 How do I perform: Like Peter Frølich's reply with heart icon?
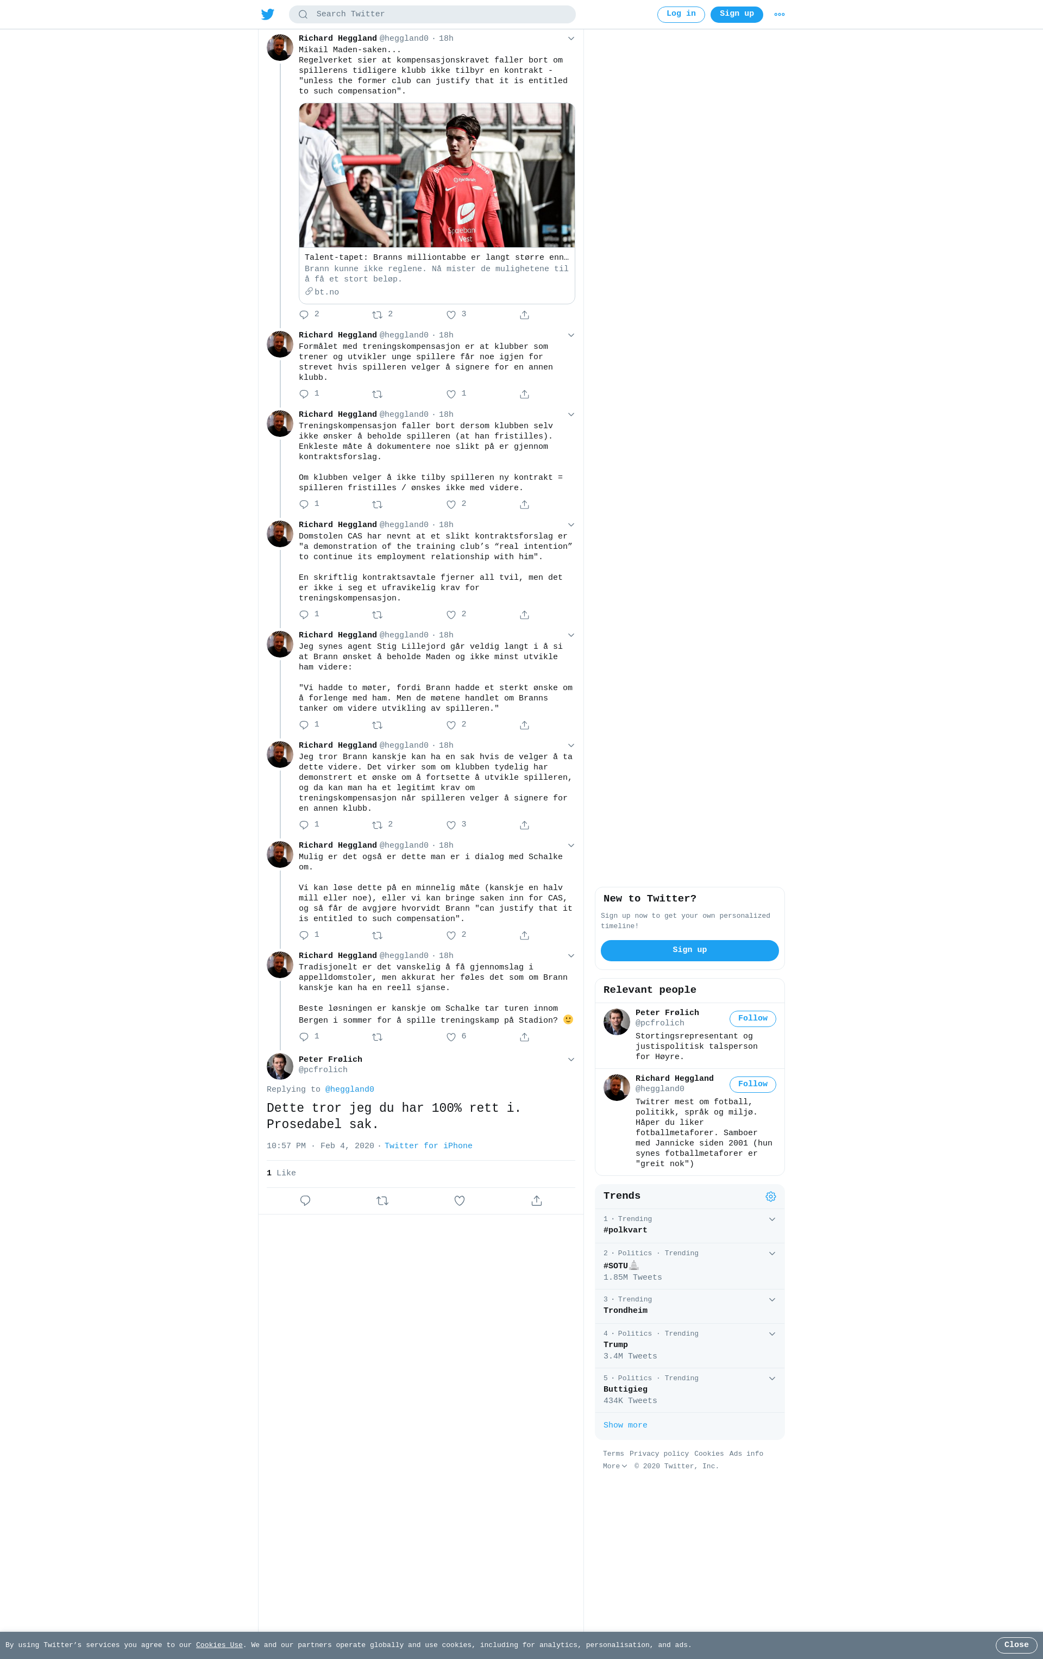(460, 1201)
